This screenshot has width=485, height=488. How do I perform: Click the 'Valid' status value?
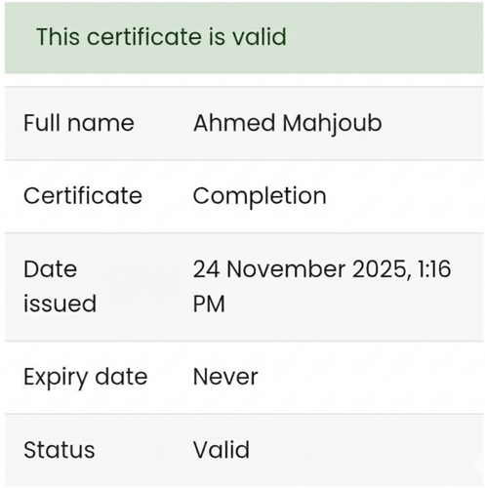(x=222, y=449)
